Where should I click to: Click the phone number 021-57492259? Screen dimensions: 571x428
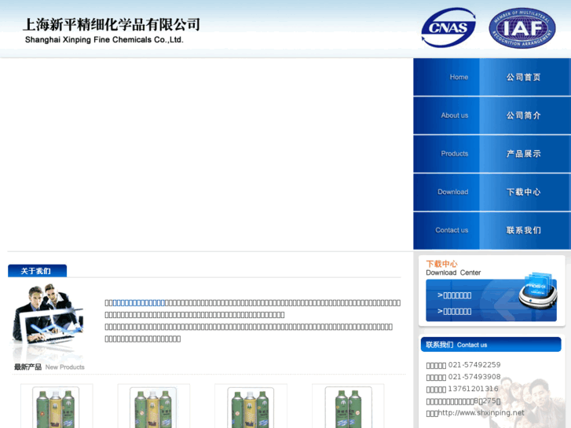[x=474, y=364]
